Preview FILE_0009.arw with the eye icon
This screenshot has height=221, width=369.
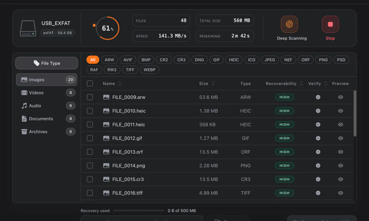341,97
